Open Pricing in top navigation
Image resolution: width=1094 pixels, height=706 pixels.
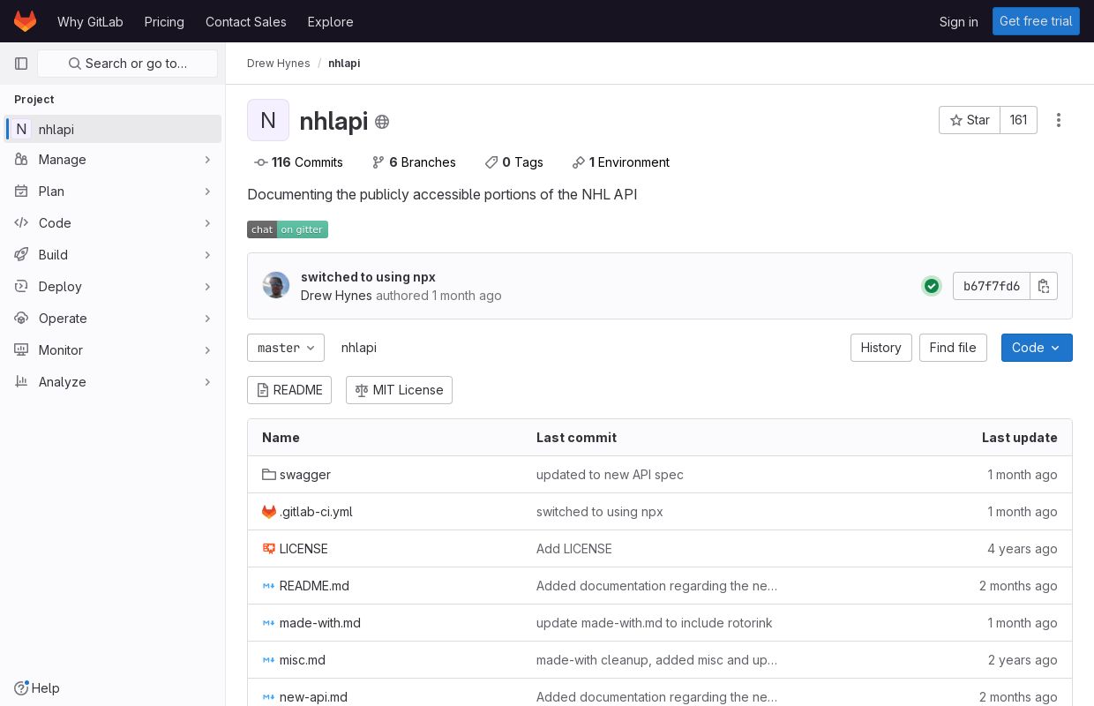164,21
